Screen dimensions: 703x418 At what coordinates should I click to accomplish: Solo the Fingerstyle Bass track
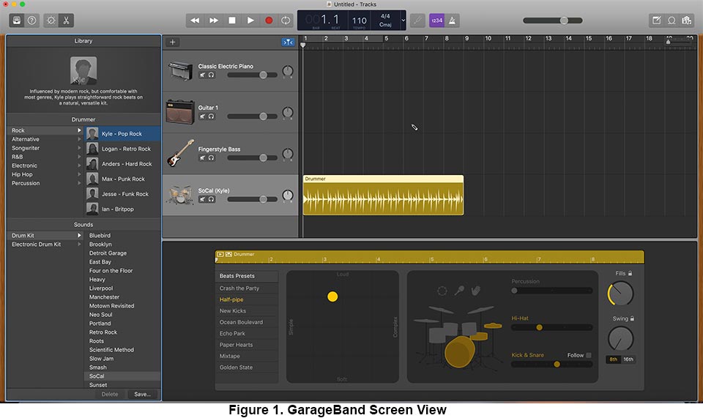pyautogui.click(x=211, y=157)
